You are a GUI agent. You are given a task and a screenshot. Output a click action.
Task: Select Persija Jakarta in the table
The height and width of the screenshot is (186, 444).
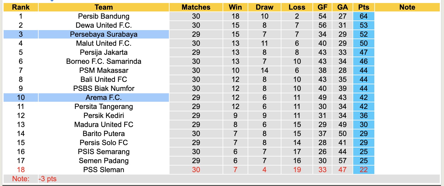click(x=103, y=52)
